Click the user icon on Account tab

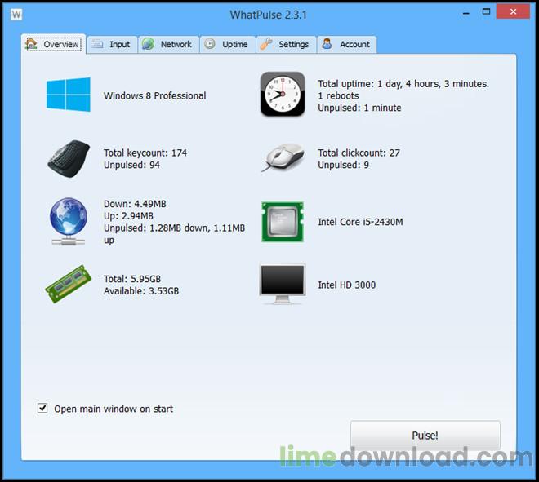[x=327, y=44]
